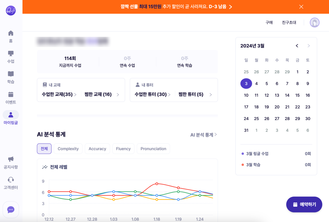Click the 전체 레벨 chart icon
The width and height of the screenshot is (329, 222).
[x=45, y=167]
